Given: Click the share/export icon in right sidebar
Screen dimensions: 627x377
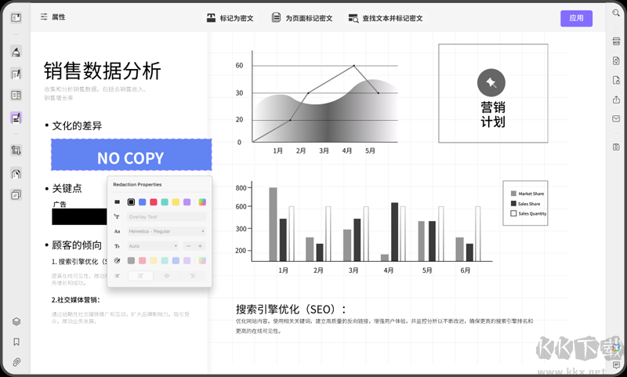Looking at the screenshot, I should coord(616,98).
